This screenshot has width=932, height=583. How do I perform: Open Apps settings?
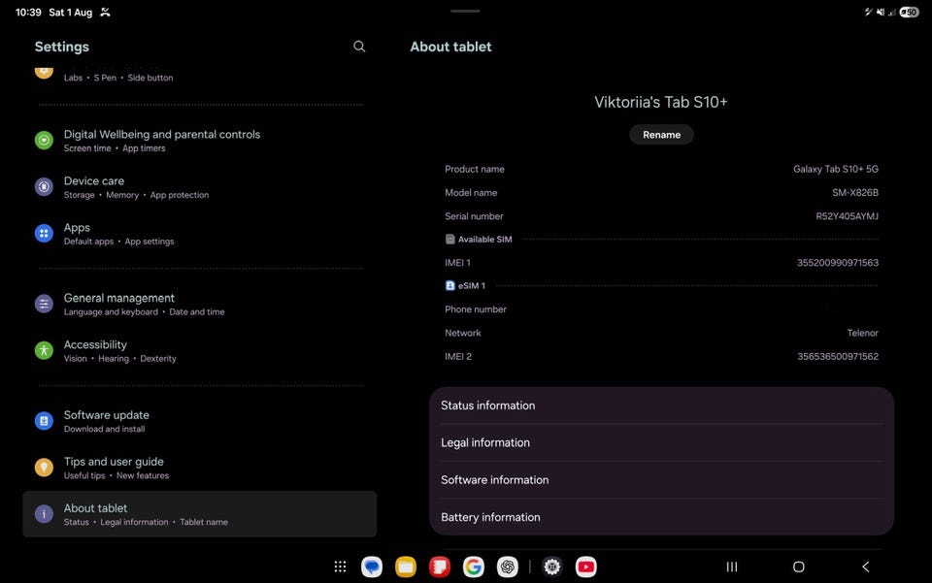click(200, 234)
